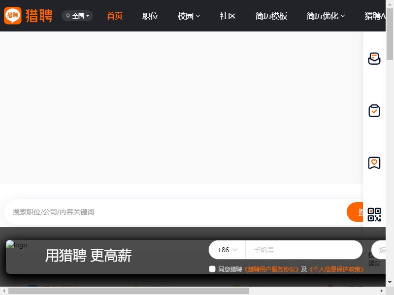Click the 猎聘 brand name text
394x295 pixels.
[x=39, y=16]
